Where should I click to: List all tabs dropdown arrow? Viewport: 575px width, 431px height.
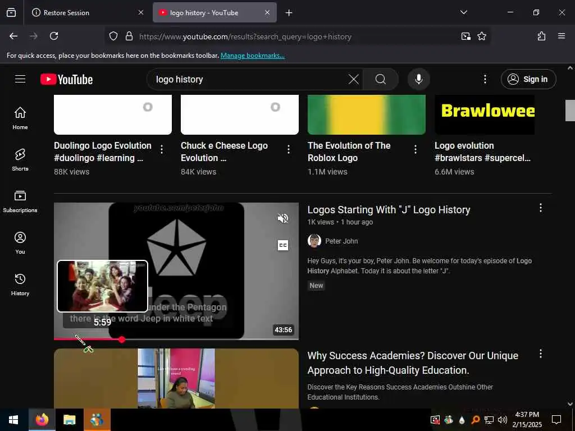click(463, 12)
